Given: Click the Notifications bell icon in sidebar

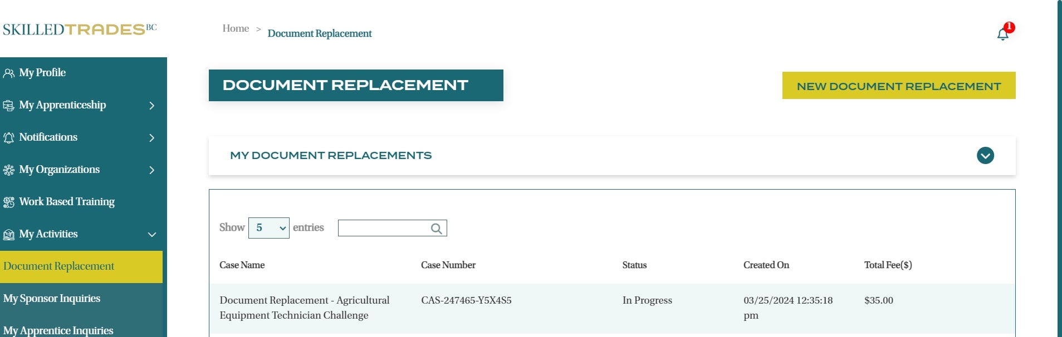Looking at the screenshot, I should pos(9,137).
